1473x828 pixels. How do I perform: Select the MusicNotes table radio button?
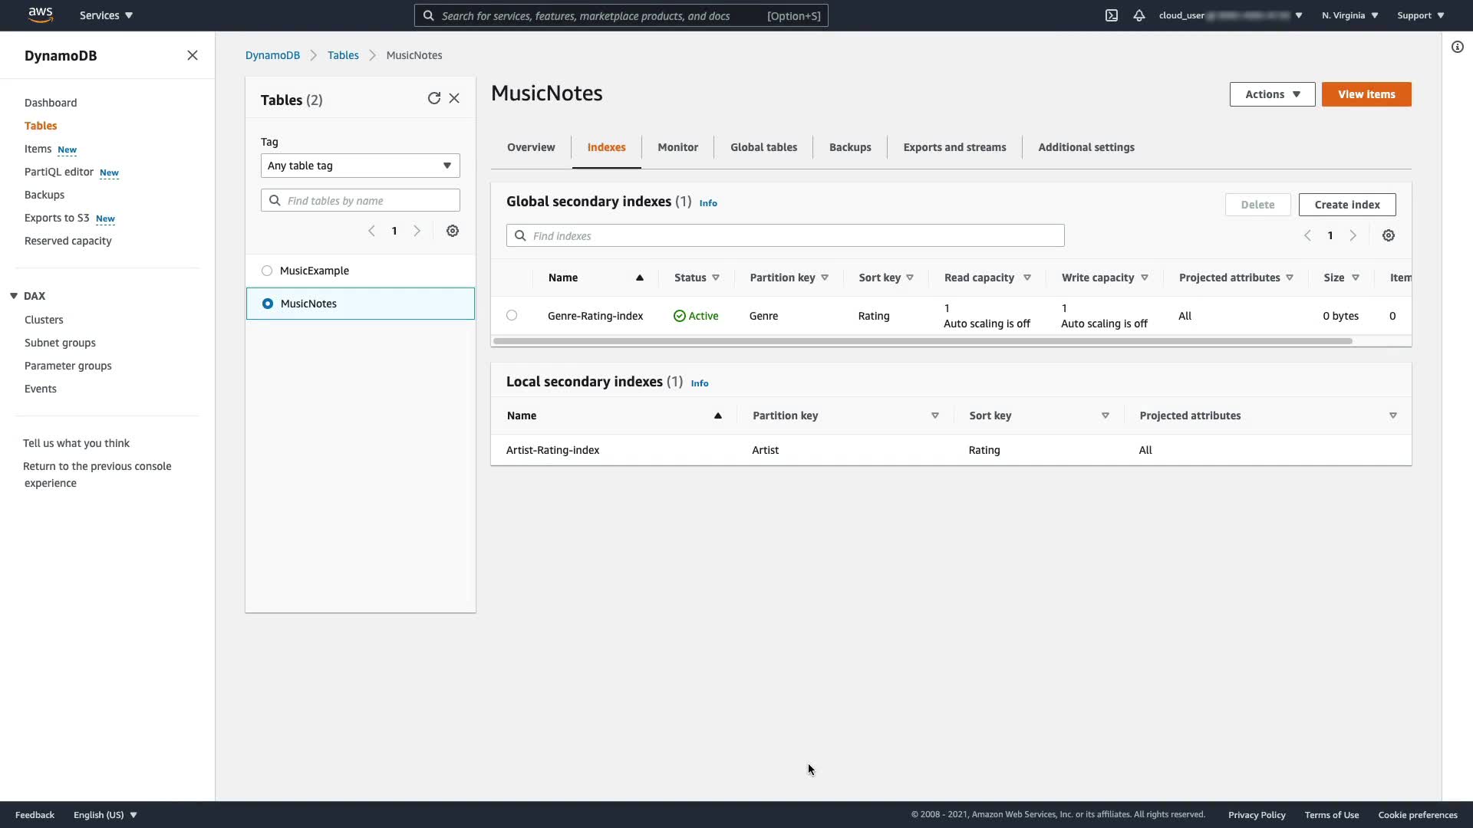[x=268, y=304]
